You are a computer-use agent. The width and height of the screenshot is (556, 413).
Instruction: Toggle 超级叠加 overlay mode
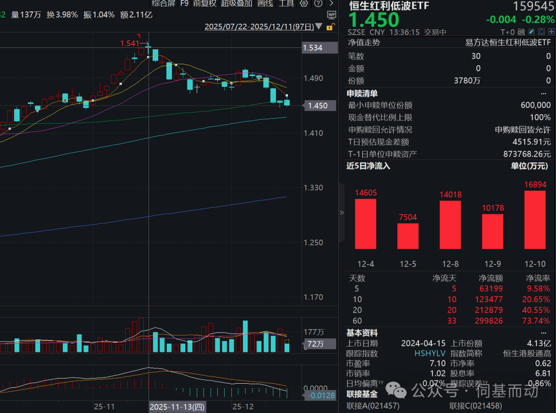[236, 4]
